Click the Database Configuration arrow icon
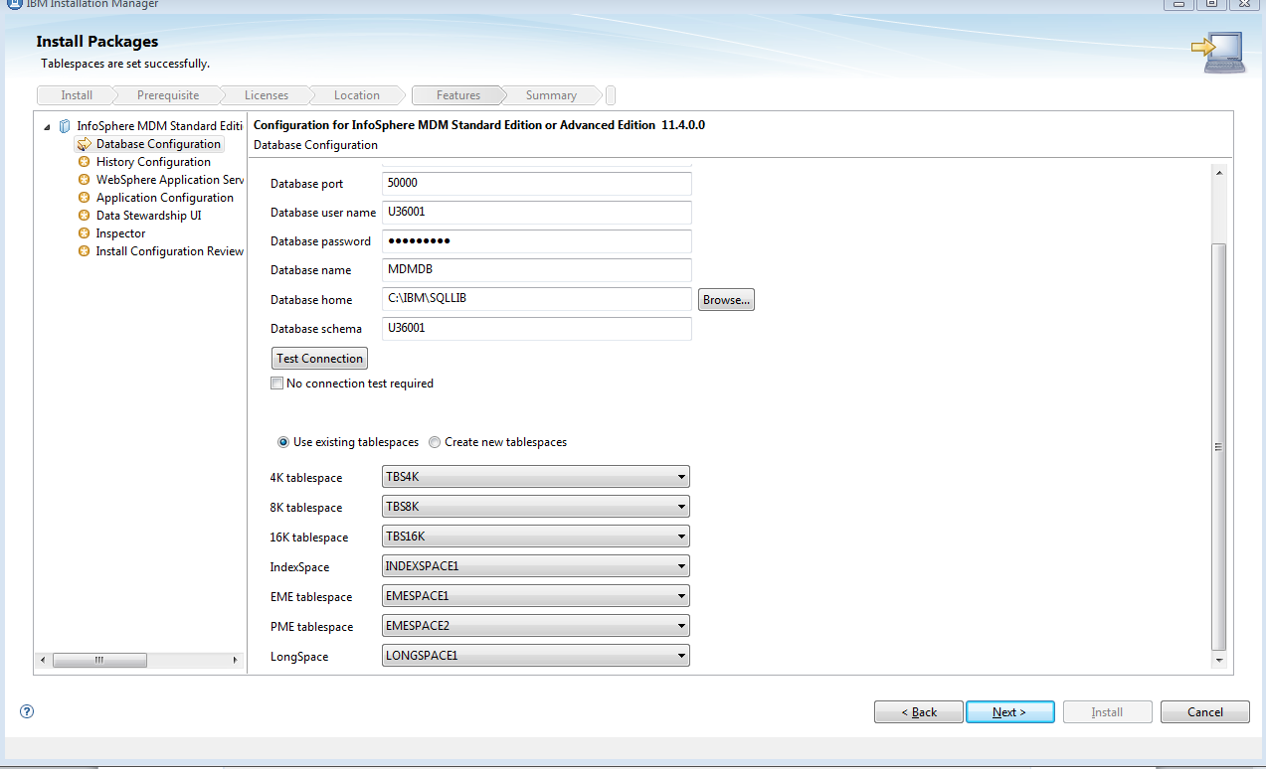The width and height of the screenshot is (1266, 769). [x=85, y=144]
